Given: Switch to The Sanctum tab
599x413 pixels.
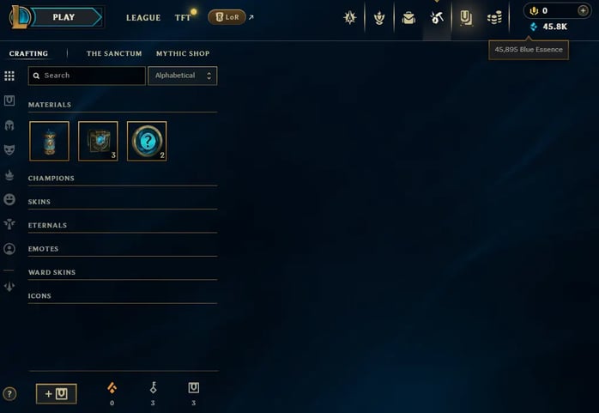Looking at the screenshot, I should pos(114,53).
